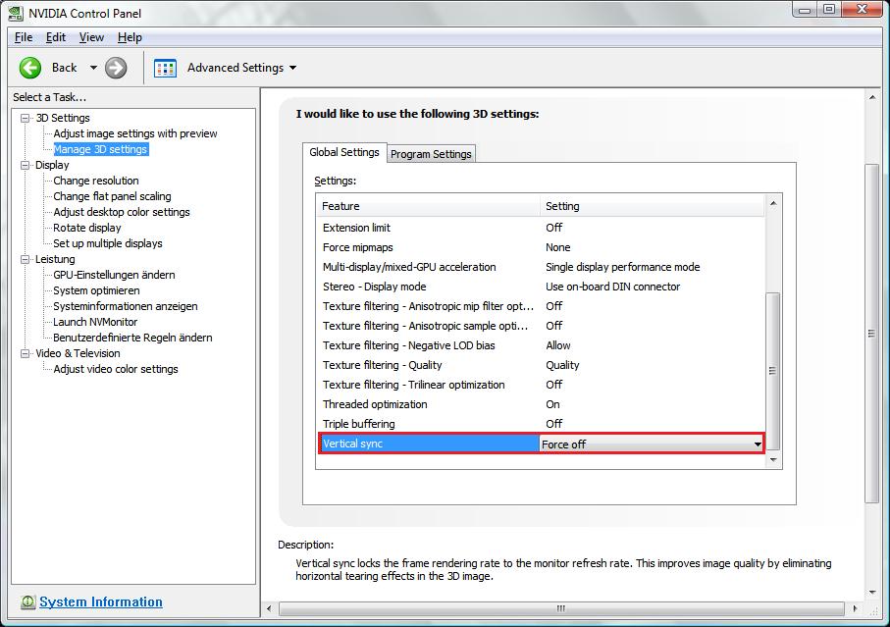
Task: Open the Edit menu
Action: (56, 37)
